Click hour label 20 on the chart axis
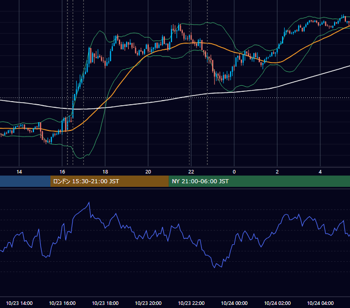The height and width of the screenshot is (308, 350). (x=148, y=172)
